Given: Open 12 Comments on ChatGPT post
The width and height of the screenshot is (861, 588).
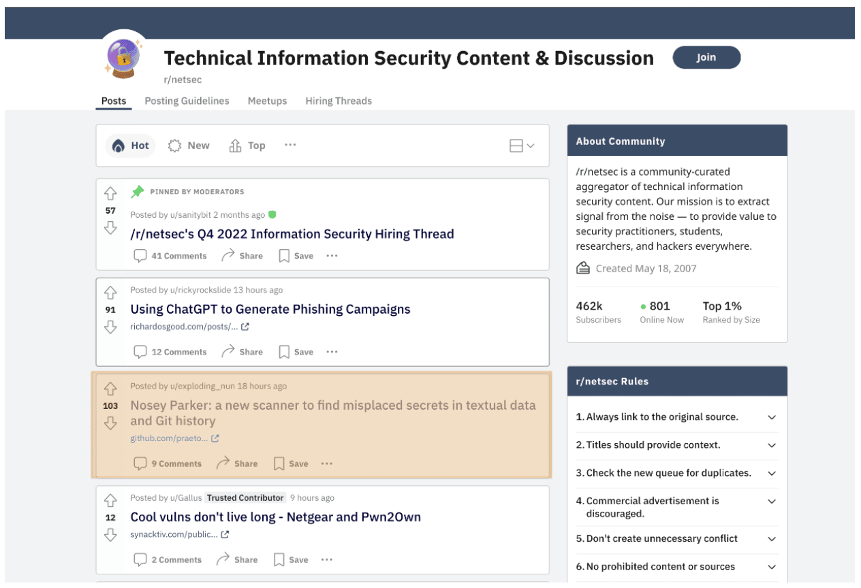Looking at the screenshot, I should pos(170,352).
